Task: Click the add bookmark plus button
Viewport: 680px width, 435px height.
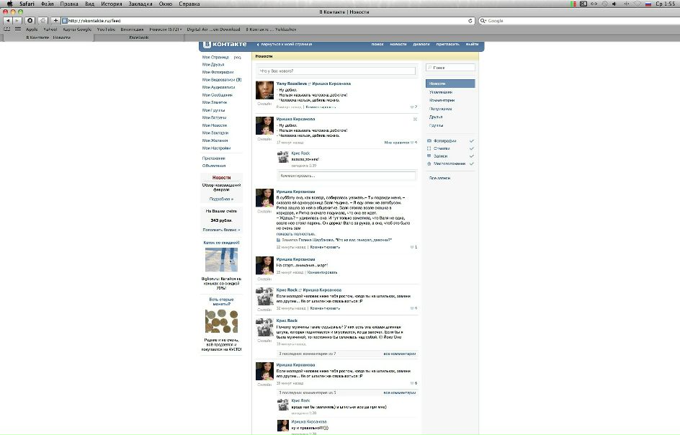Action: pos(55,21)
